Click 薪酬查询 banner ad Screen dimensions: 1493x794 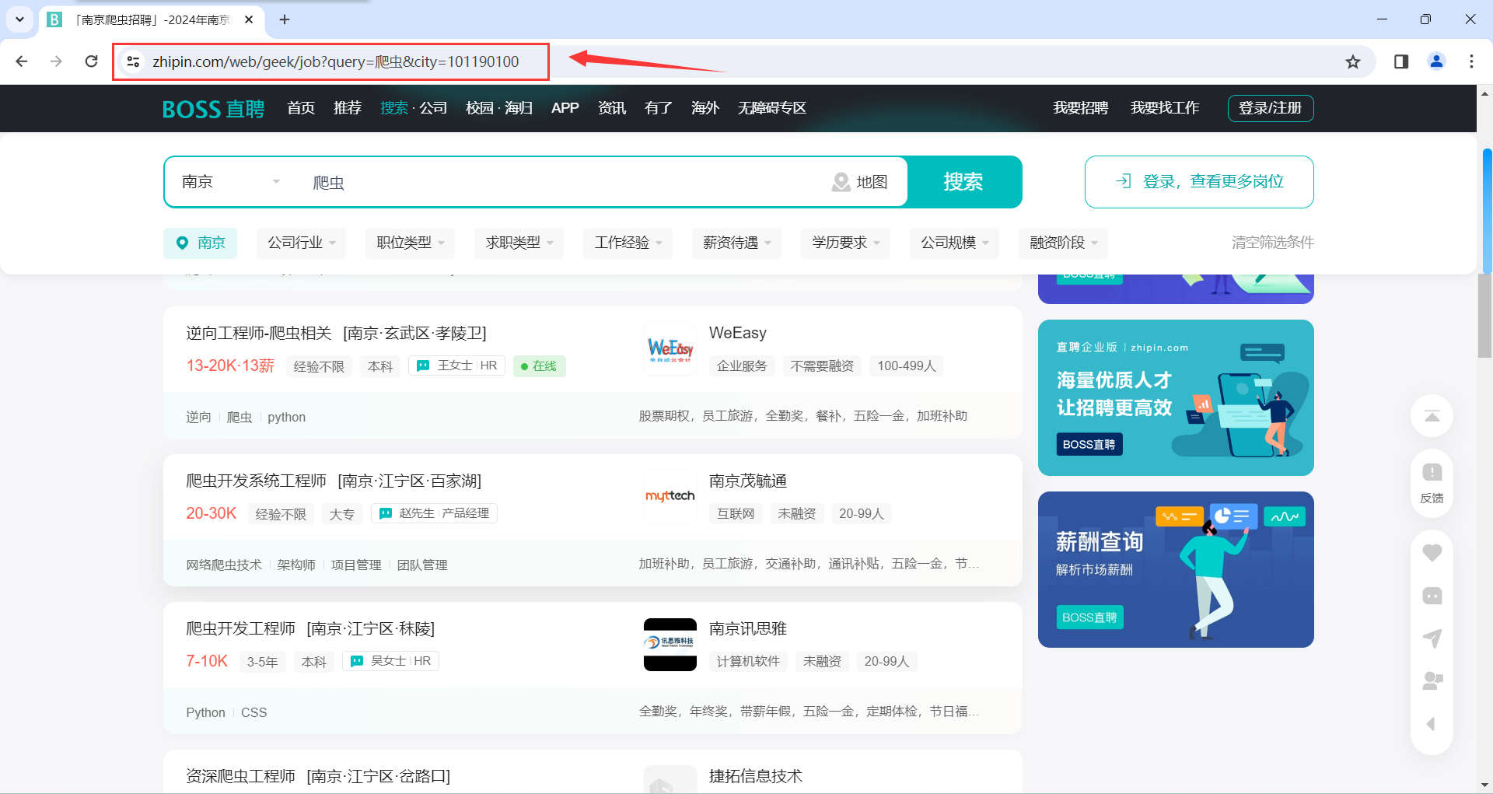click(1176, 569)
